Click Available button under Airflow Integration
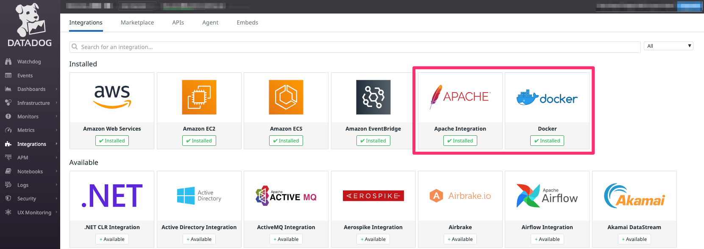Image resolution: width=704 pixels, height=249 pixels. pyautogui.click(x=547, y=239)
